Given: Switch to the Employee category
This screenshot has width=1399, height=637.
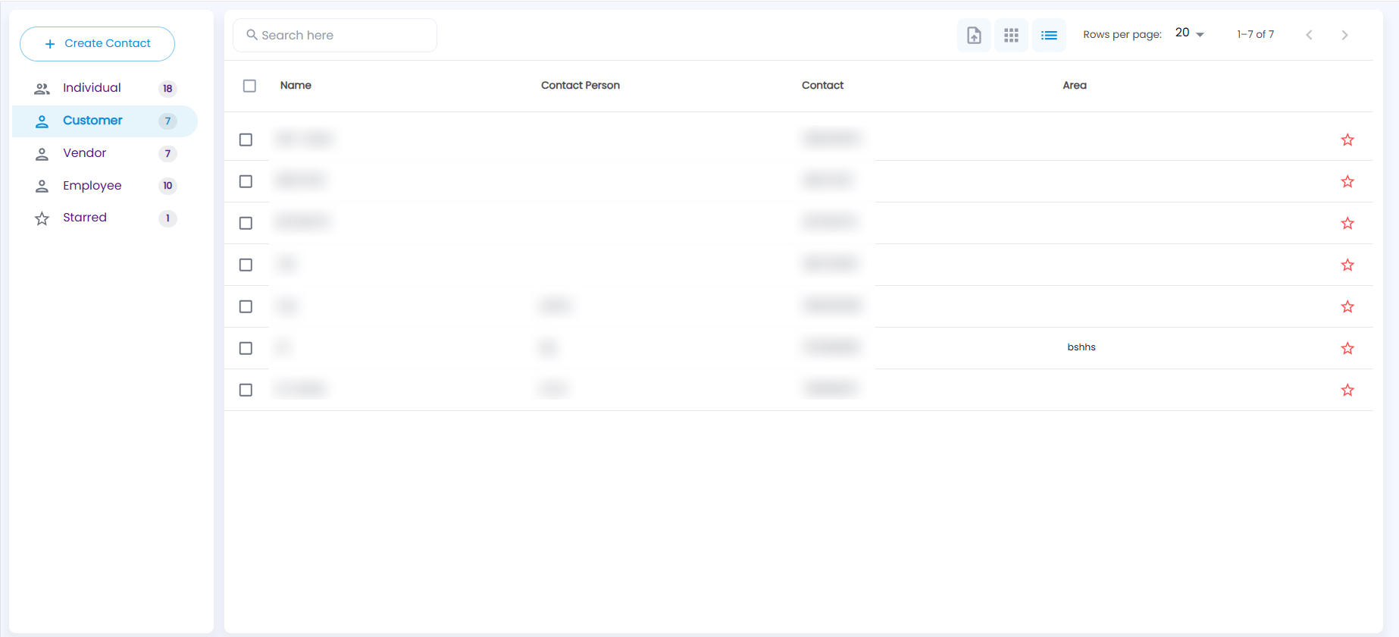Looking at the screenshot, I should pyautogui.click(x=105, y=186).
